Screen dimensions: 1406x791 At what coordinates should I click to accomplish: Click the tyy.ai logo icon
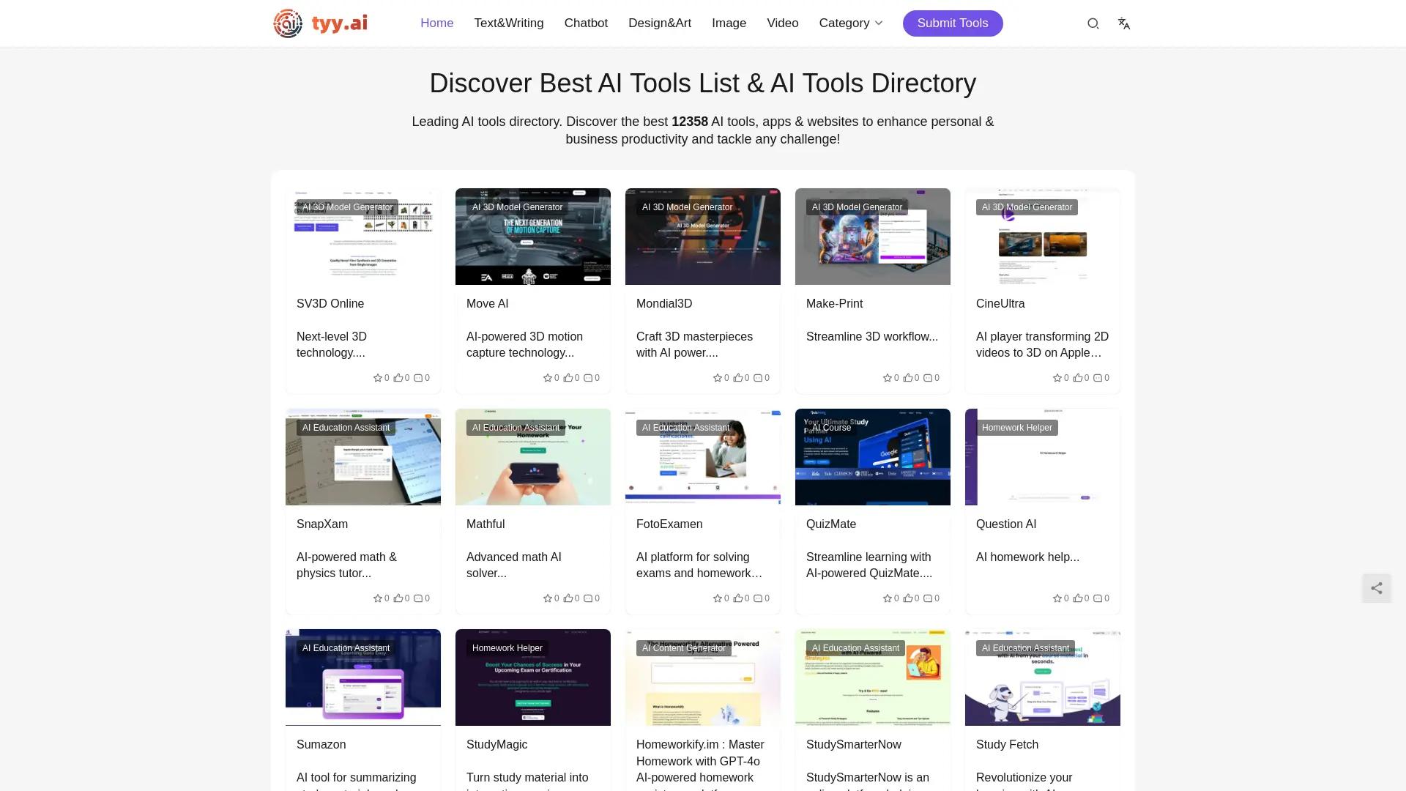pyautogui.click(x=287, y=23)
